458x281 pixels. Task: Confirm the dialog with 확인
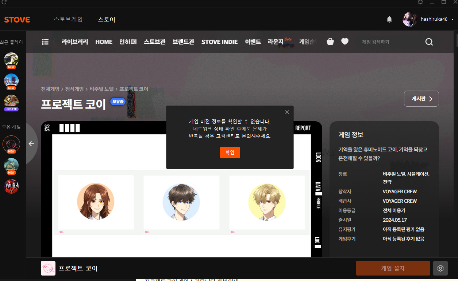click(230, 153)
